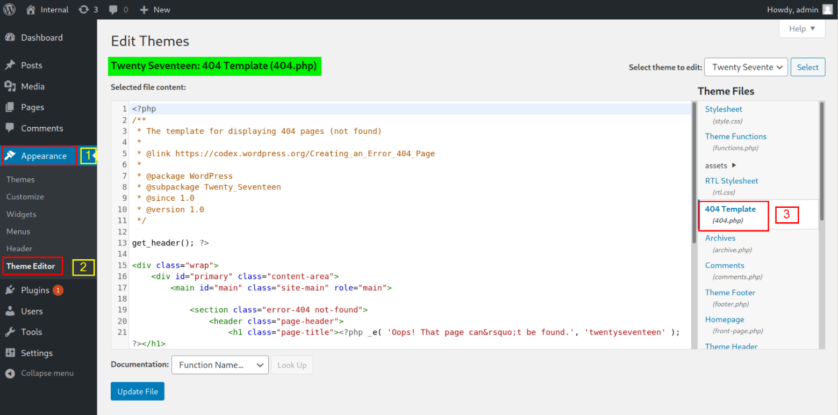838x415 pixels.
Task: Click the Comments speech bubble sidebar icon
Action: point(10,128)
